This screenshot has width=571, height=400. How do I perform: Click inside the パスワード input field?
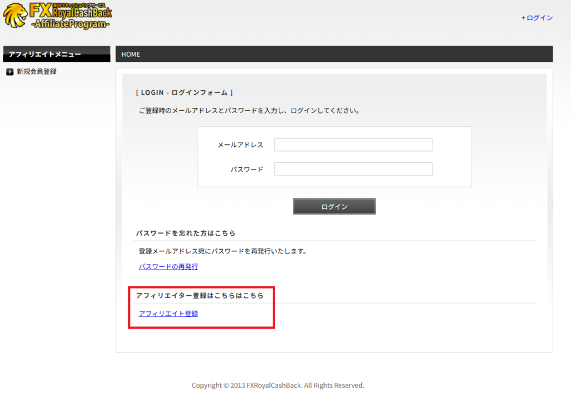tap(353, 169)
